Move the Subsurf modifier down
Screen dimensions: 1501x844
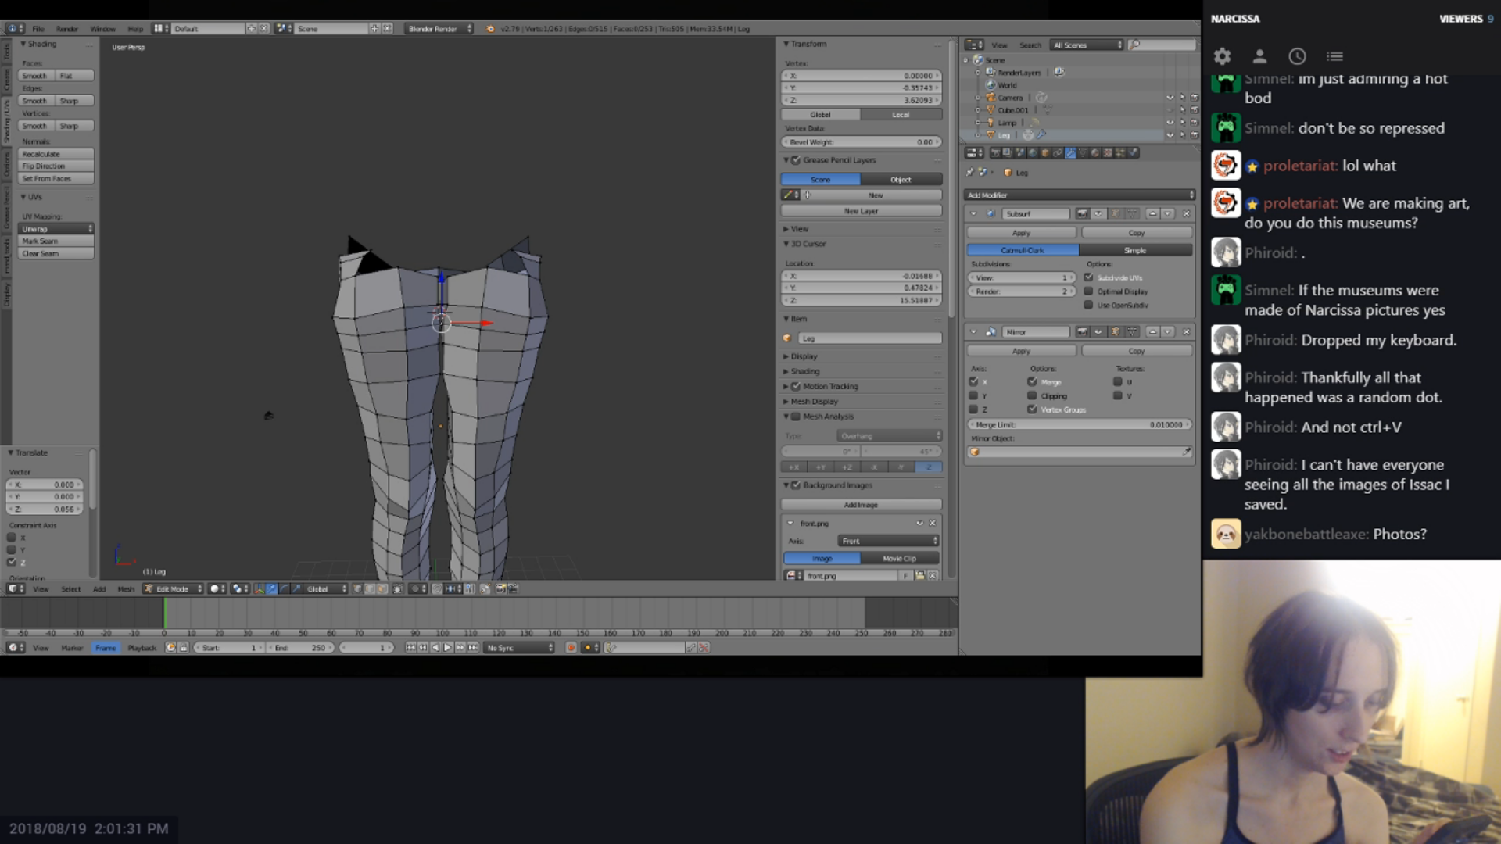[x=1168, y=213]
